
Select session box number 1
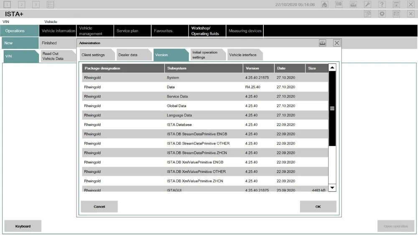(x=7, y=5)
